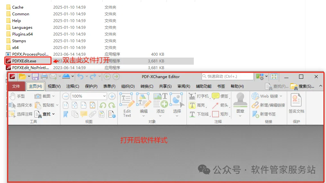Viewport: 326px width, 183px height.
Task: Set Actual Size 1:1 view
Action: point(66,105)
